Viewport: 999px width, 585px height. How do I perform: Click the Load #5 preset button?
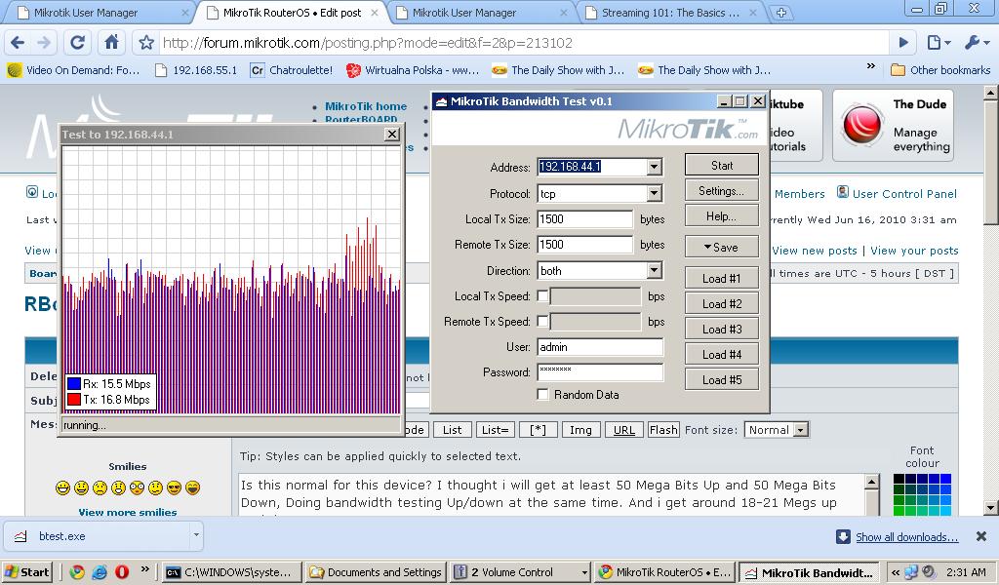[722, 380]
